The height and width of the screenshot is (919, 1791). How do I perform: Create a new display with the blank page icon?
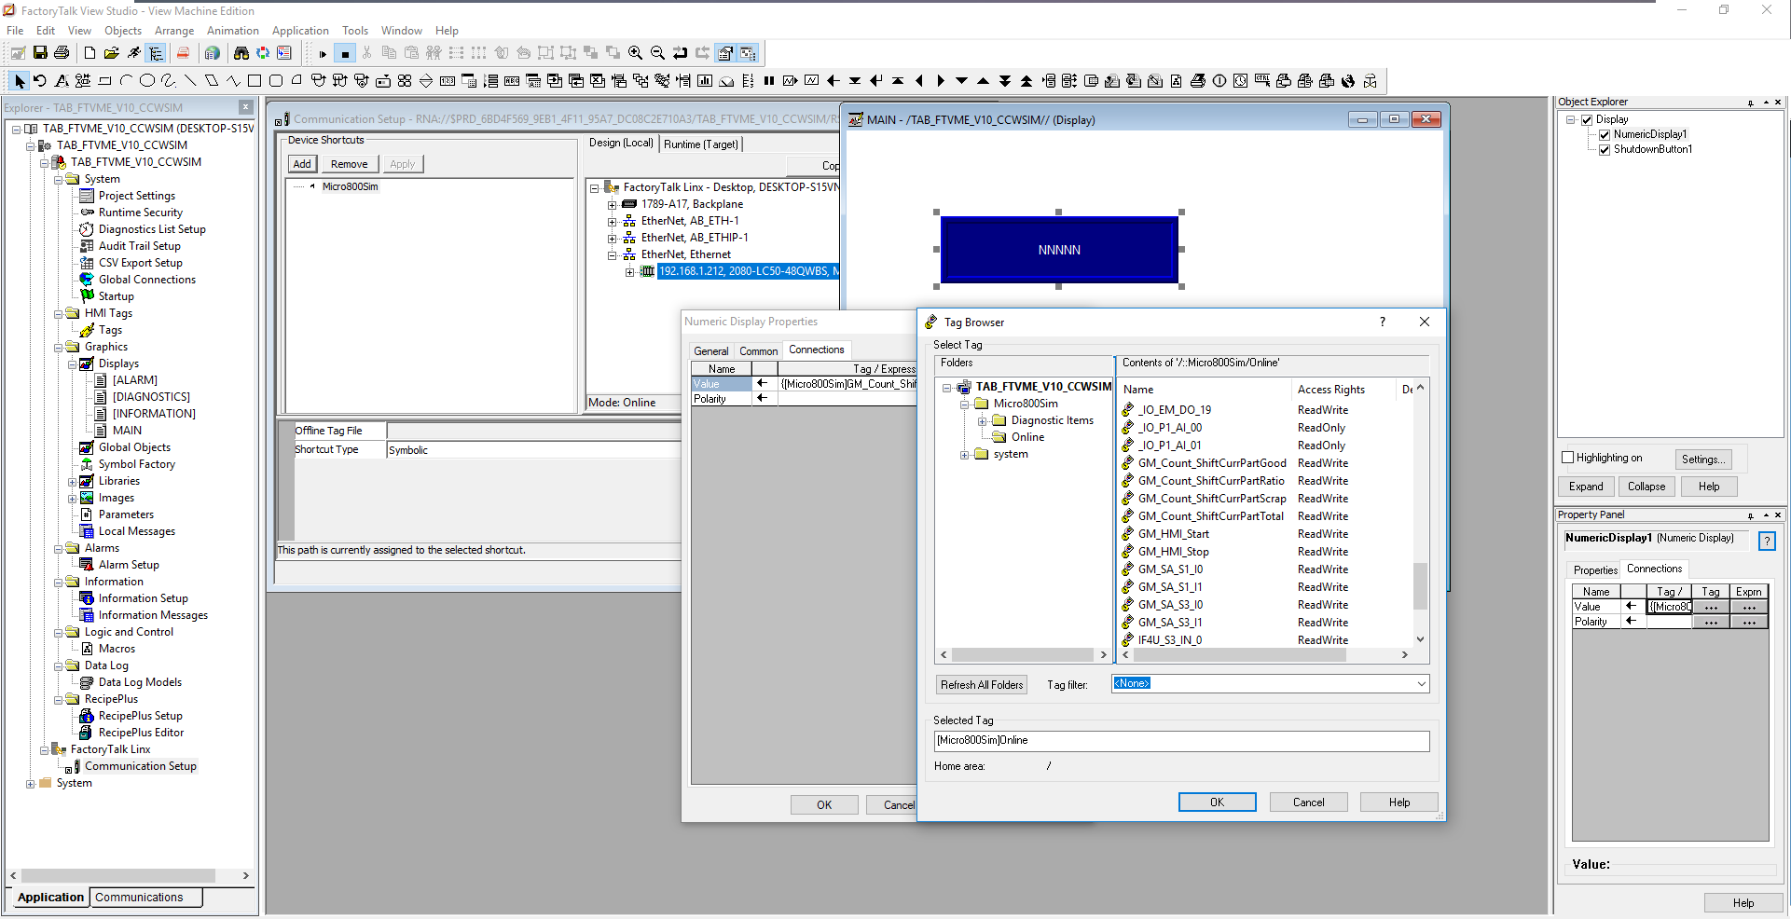[x=90, y=53]
